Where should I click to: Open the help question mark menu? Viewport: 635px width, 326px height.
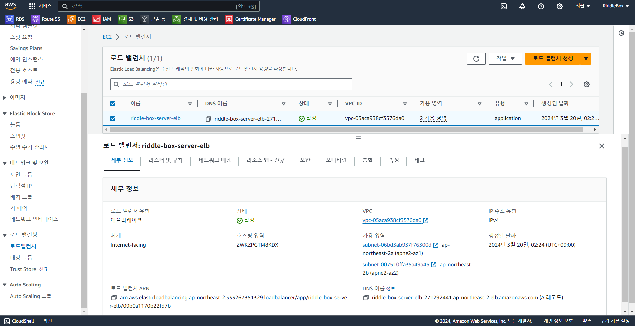click(x=541, y=6)
